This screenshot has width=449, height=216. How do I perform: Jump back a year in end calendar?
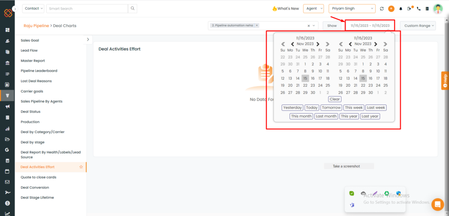coord(341,44)
